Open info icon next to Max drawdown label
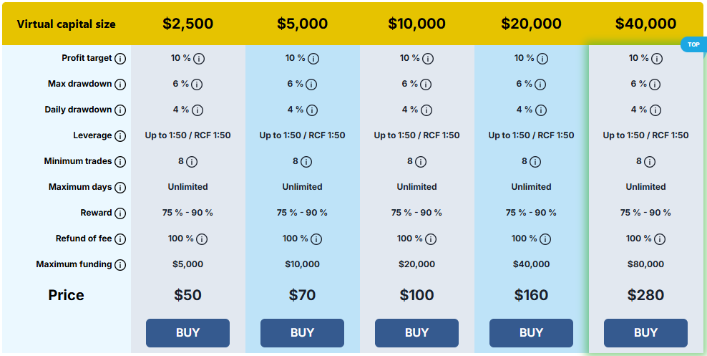The height and width of the screenshot is (356, 707). (120, 85)
